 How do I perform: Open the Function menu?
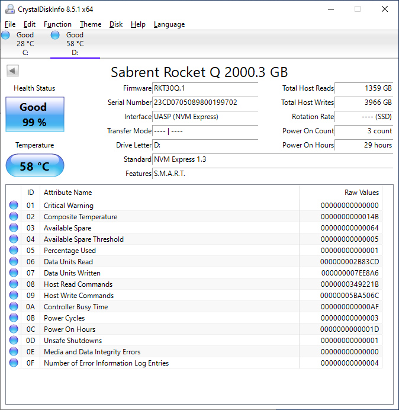click(57, 24)
